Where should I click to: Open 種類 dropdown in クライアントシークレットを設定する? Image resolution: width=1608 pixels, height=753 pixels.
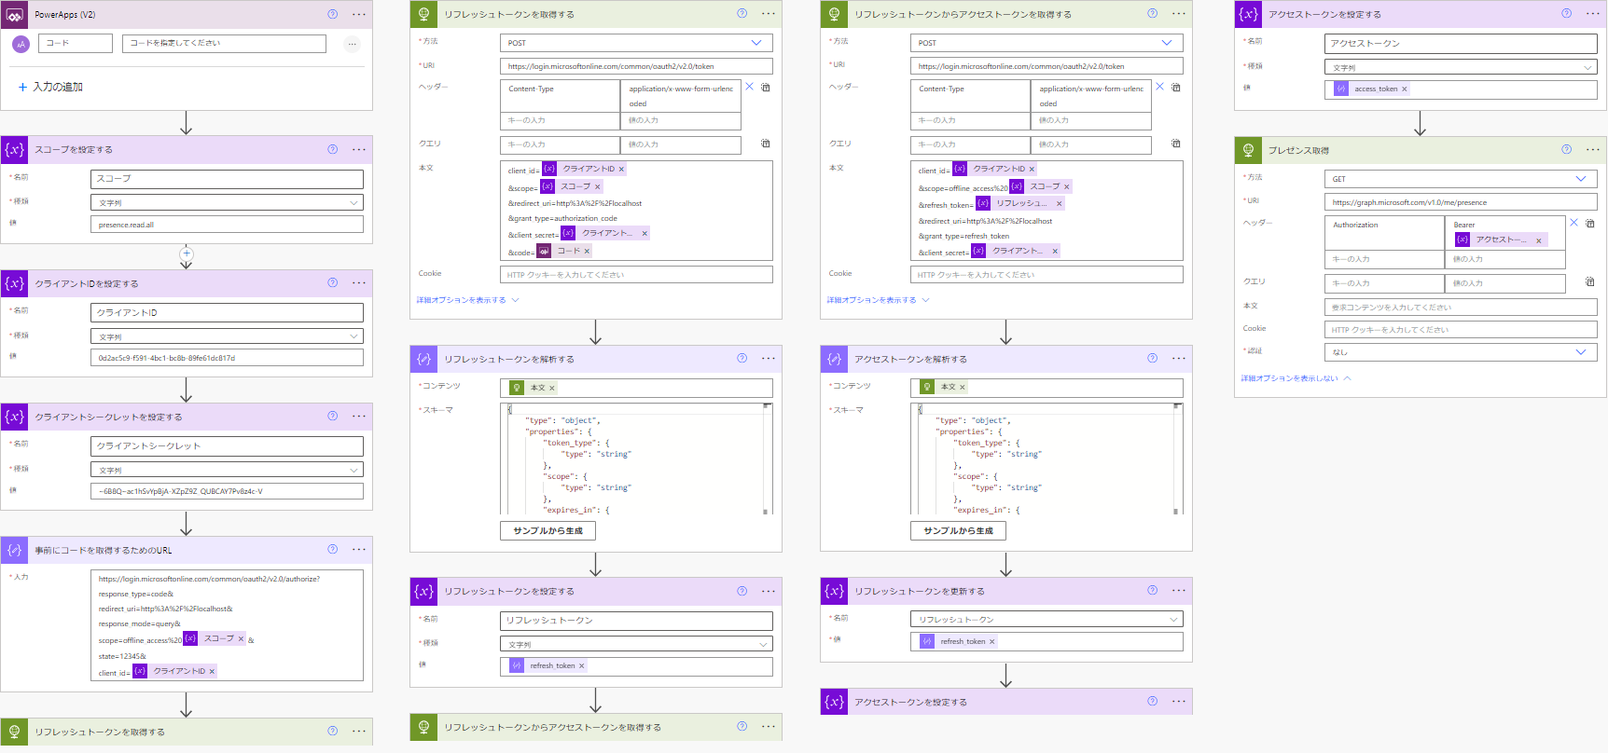pyautogui.click(x=227, y=470)
